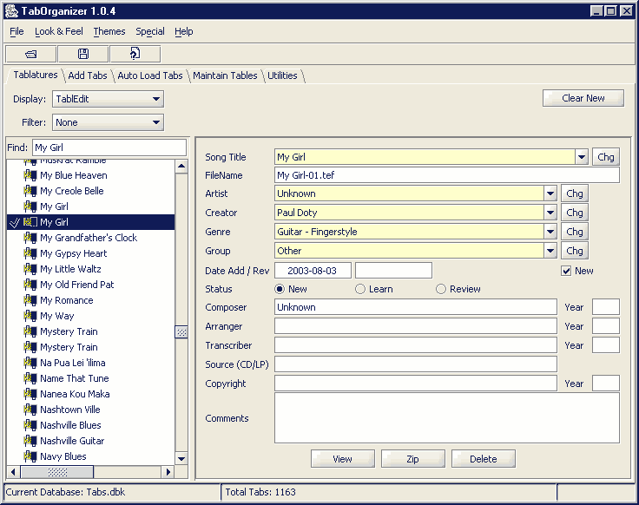The image size is (639, 505).
Task: Click the tab icon beside My Creole Belle
Action: (30, 191)
